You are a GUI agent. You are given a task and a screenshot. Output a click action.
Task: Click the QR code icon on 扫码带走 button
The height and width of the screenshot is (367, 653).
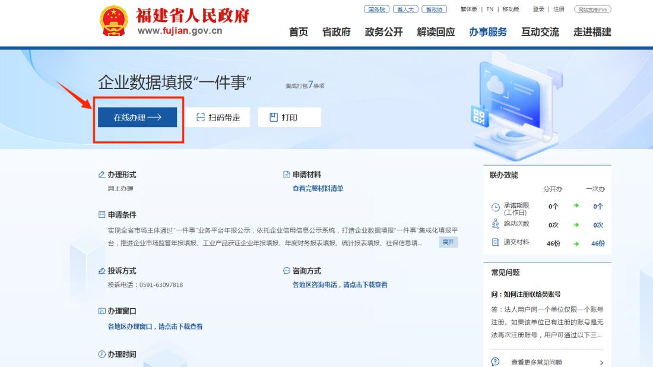pyautogui.click(x=199, y=116)
